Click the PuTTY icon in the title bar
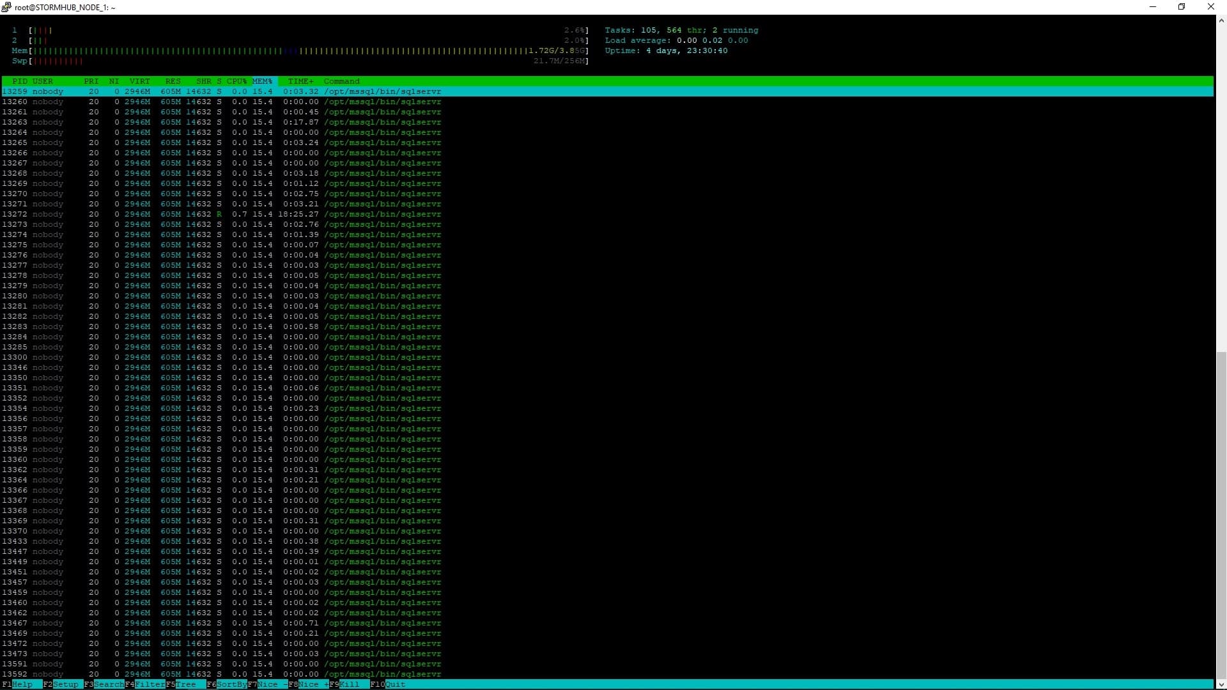The height and width of the screenshot is (690, 1227). (x=6, y=7)
